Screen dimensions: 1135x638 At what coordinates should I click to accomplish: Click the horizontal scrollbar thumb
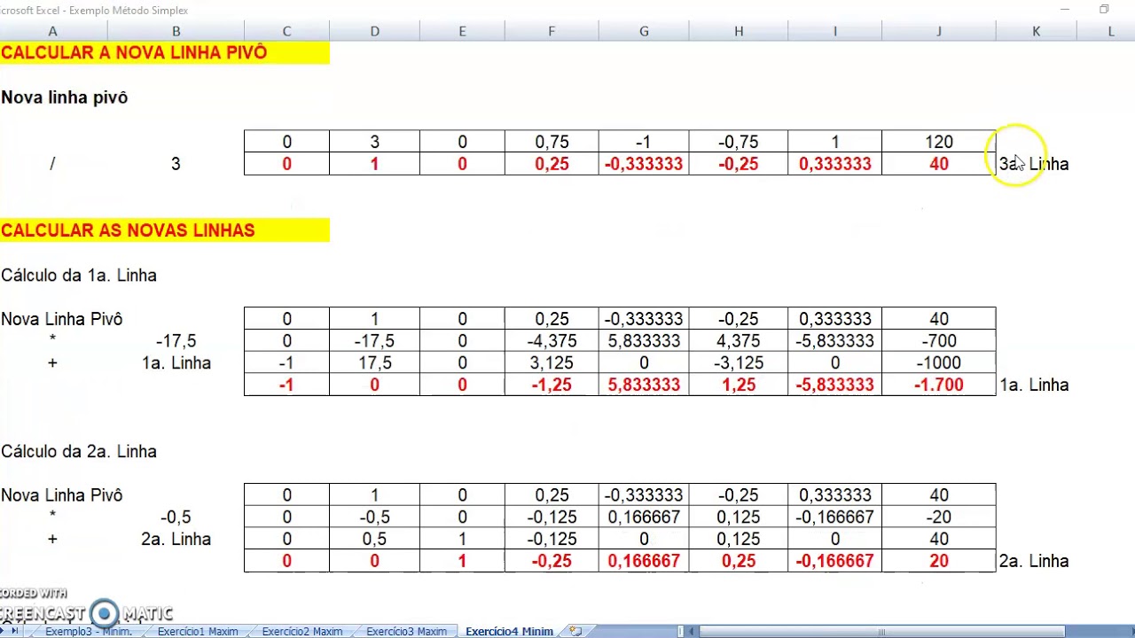click(882, 631)
